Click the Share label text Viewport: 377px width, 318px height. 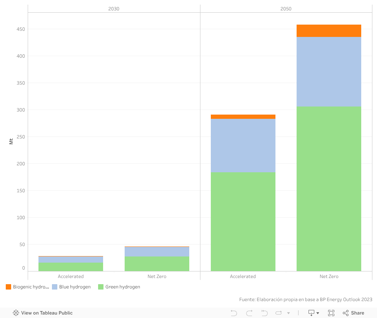click(x=357, y=313)
